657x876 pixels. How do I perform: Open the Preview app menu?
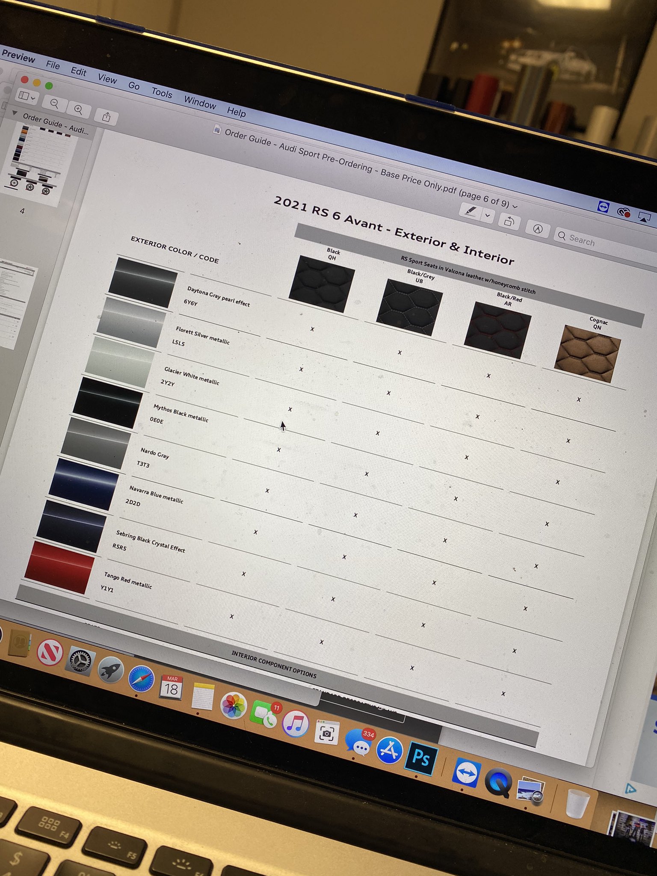coord(18,56)
